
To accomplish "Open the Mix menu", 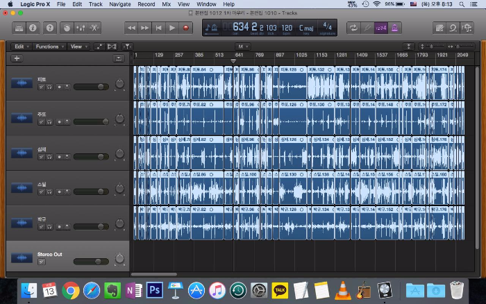I will [x=167, y=4].
